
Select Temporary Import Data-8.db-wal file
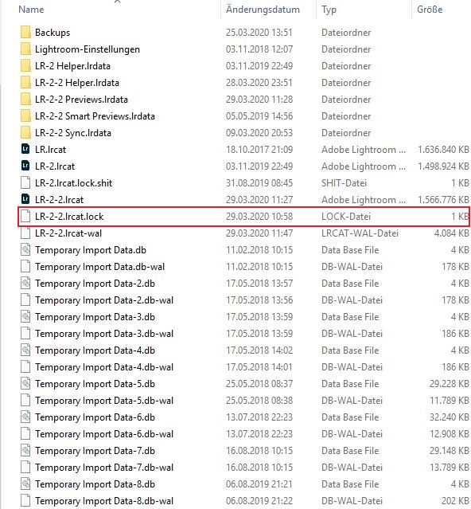(x=244, y=500)
